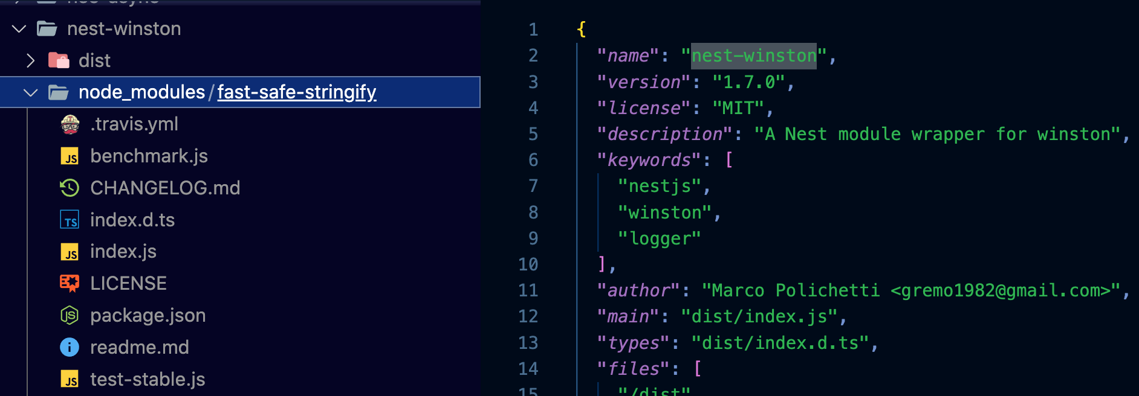Image resolution: width=1139 pixels, height=396 pixels.
Task: Click the red dist folder icon
Action: click(59, 60)
